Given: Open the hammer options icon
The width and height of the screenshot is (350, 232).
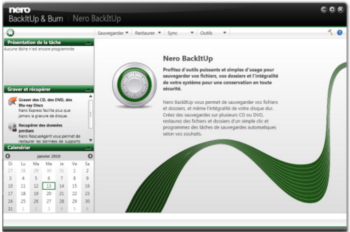Looking at the screenshot, I should point(330,33).
